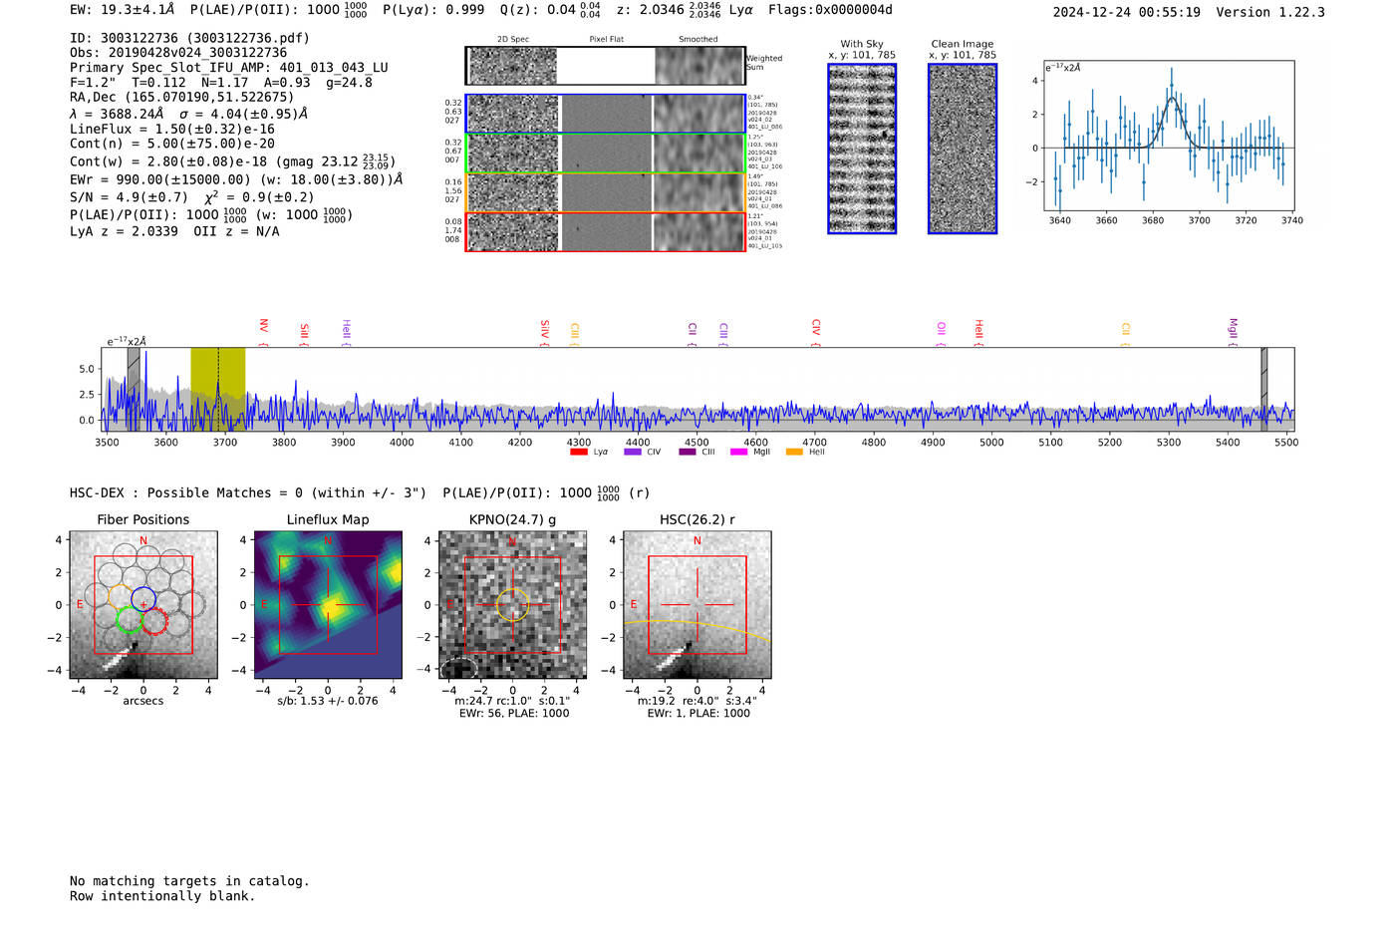Click the RA,Dec coordinates line
1395x950 pixels.
(182, 98)
